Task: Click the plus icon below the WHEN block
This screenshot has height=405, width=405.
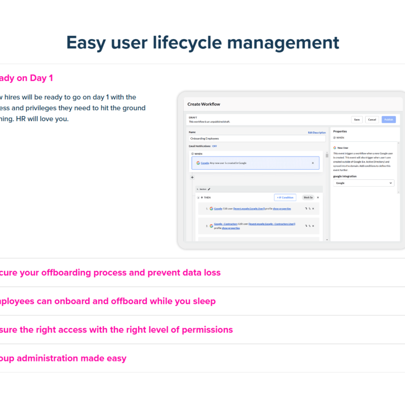Action: point(192,177)
